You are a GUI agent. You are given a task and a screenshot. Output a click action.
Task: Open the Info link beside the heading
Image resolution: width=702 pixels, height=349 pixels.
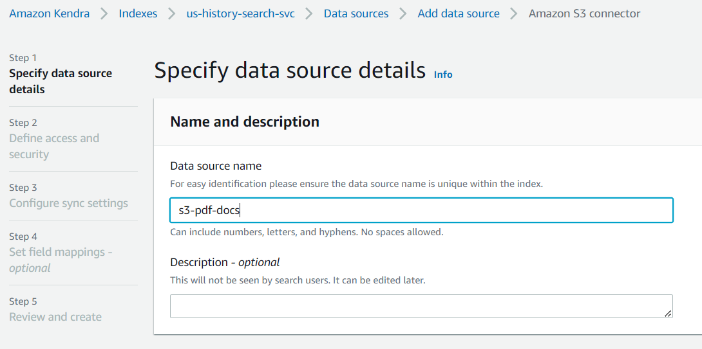(443, 75)
